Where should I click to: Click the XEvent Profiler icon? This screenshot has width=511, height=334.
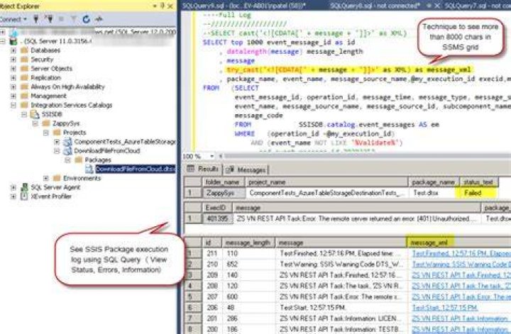click(24, 196)
